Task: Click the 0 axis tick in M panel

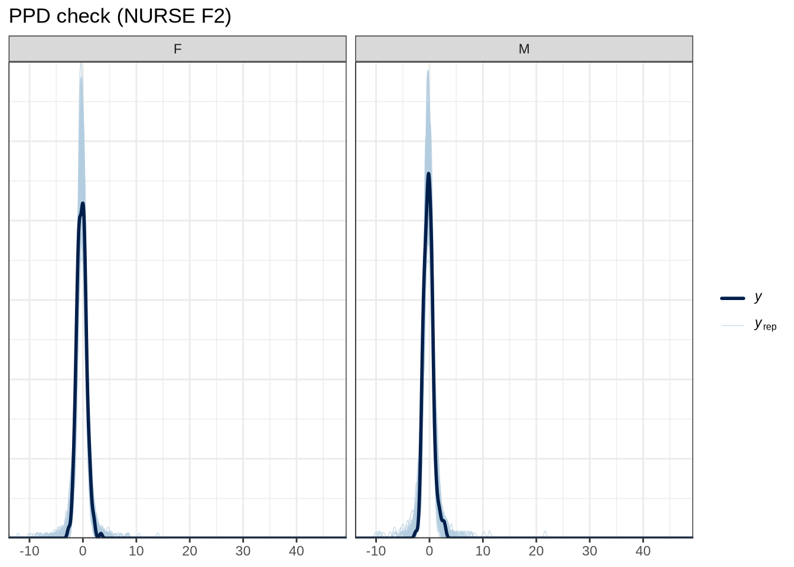Action: [x=429, y=551]
